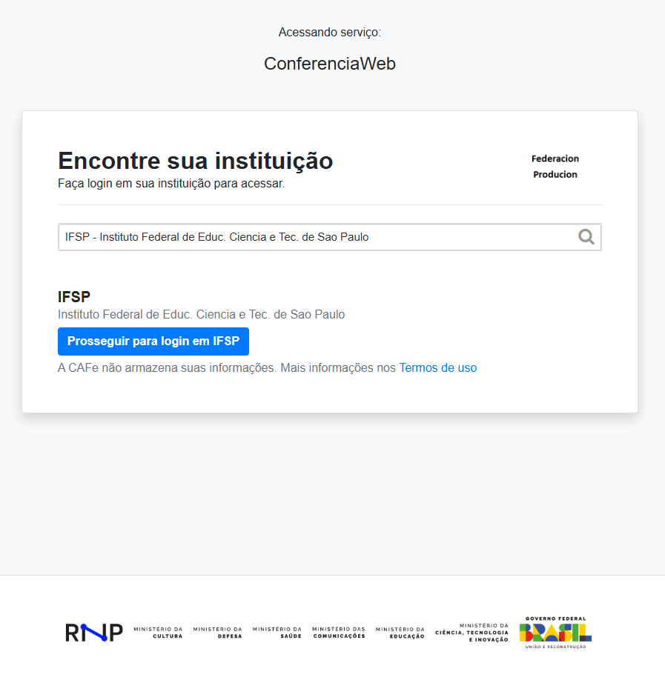This screenshot has height=680, width=665.
Task: Click the Ciência, Tecnologia e Inovação logo
Action: click(x=472, y=632)
